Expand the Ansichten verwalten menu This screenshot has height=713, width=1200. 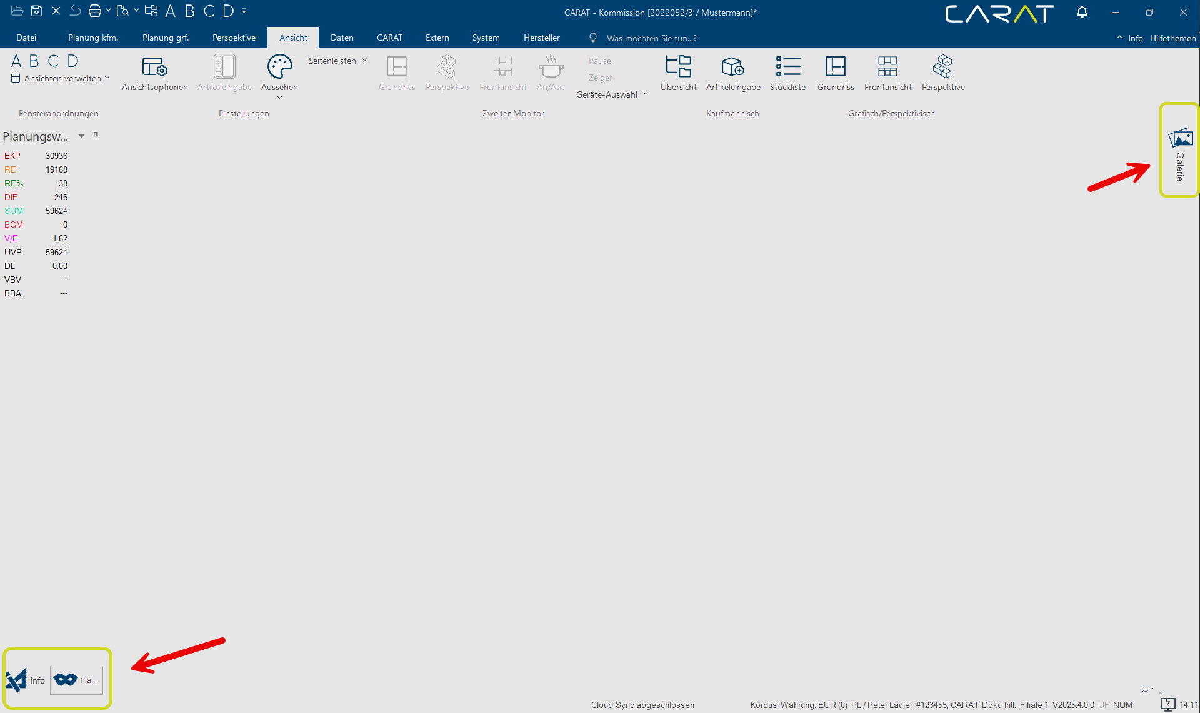click(x=61, y=78)
